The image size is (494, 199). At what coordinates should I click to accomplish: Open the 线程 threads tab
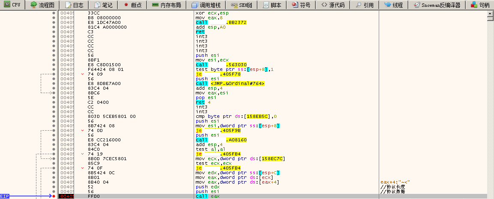tap(393, 5)
